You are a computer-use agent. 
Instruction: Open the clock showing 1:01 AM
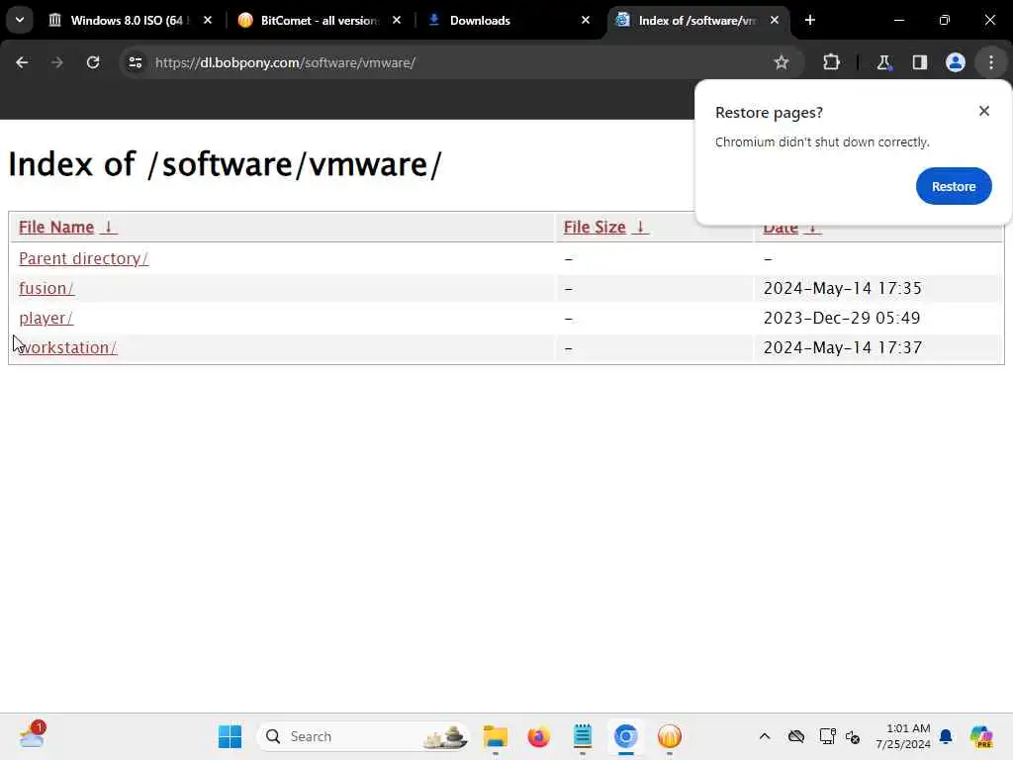tap(902, 736)
